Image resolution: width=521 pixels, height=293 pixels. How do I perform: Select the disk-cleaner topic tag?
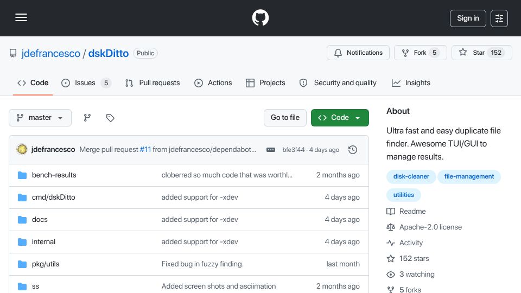click(411, 176)
